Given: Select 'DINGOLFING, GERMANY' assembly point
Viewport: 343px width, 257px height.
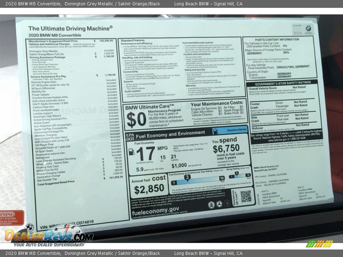Looking at the screenshot, I should click(293, 67).
